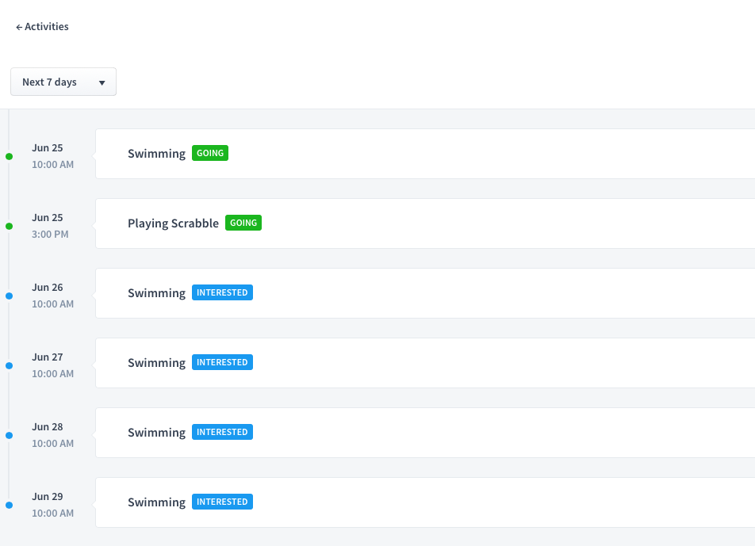Viewport: 755px width, 546px height.
Task: Open Playing Scrabble activity title
Action: tap(174, 223)
